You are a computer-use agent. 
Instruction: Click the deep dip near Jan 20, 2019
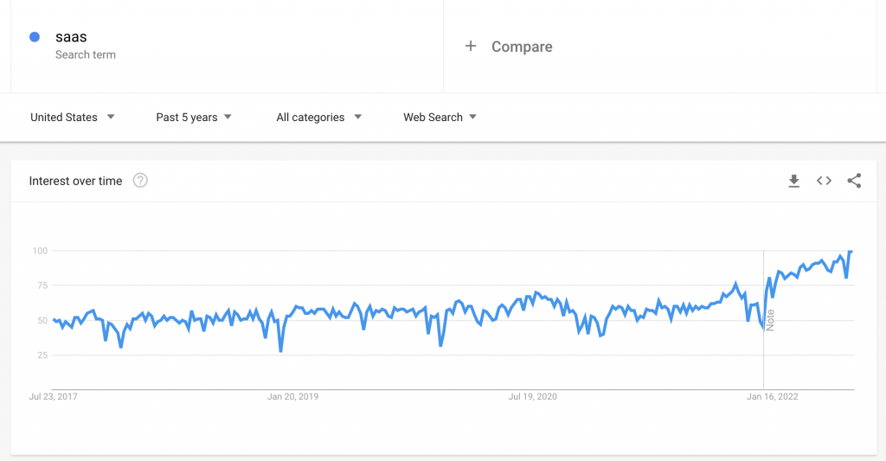pos(280,350)
